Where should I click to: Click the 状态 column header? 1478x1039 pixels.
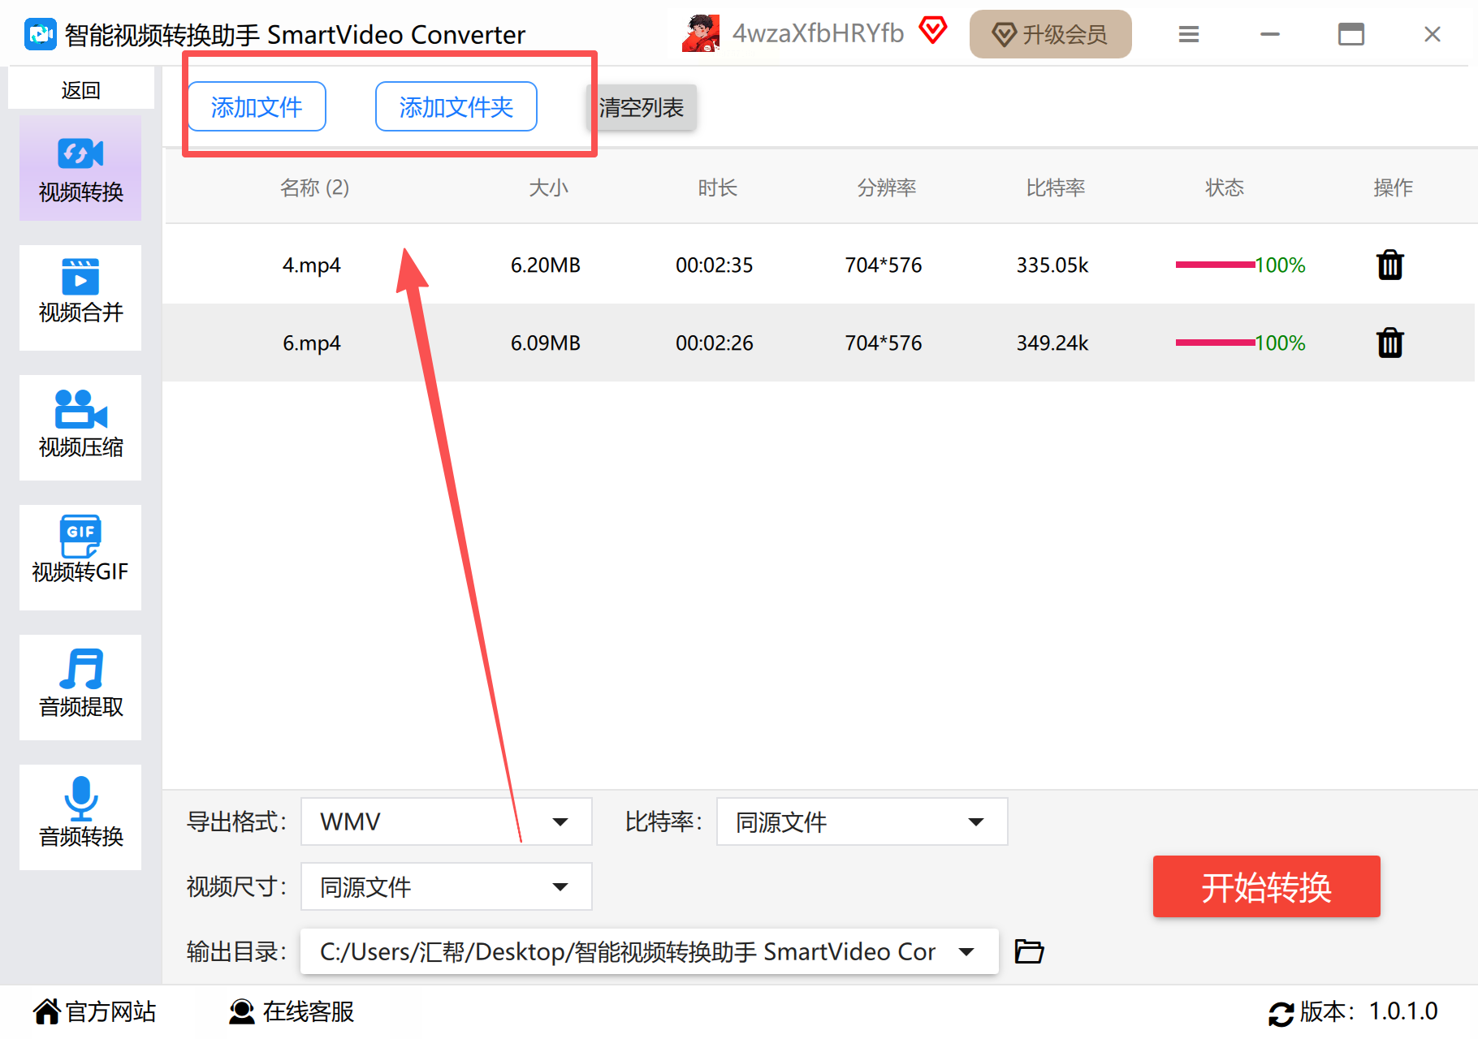(1225, 188)
